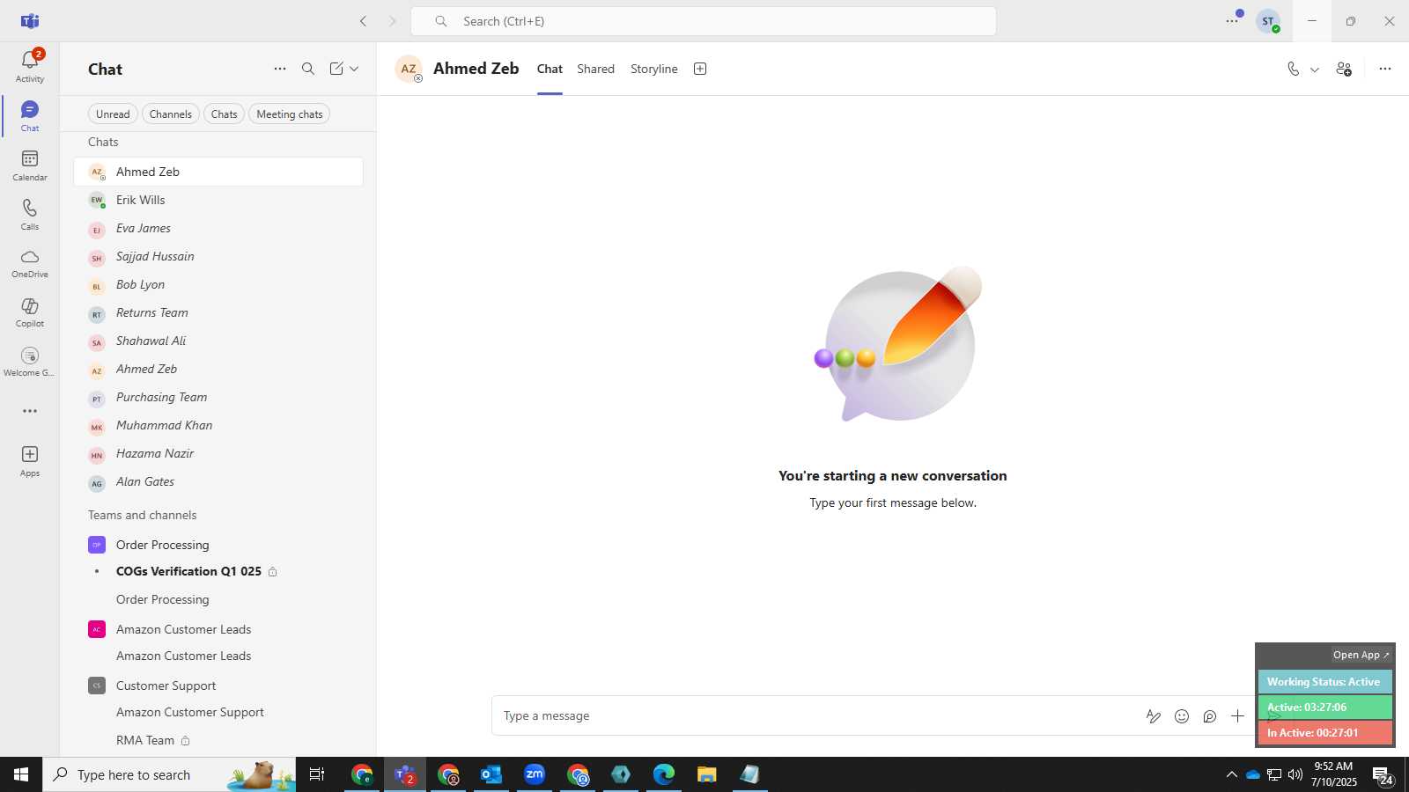Click the Type a message field
Image resolution: width=1409 pixels, height=792 pixels.
[815, 716]
